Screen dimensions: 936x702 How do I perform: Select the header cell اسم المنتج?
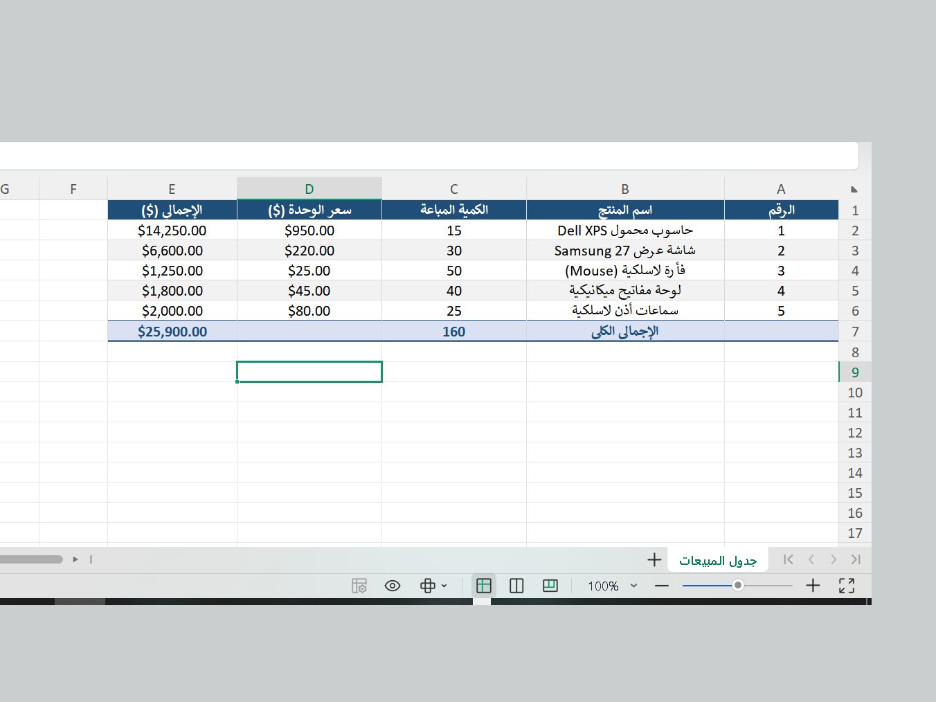pos(625,210)
